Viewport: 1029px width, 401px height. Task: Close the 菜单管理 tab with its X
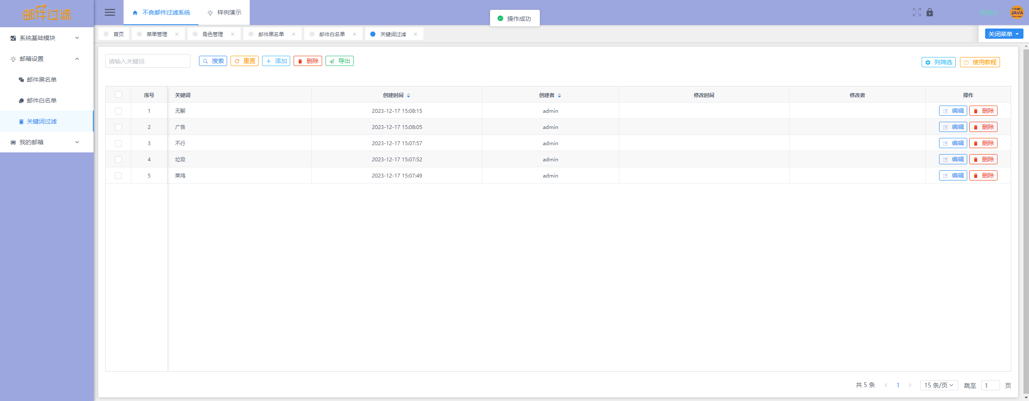click(x=177, y=34)
